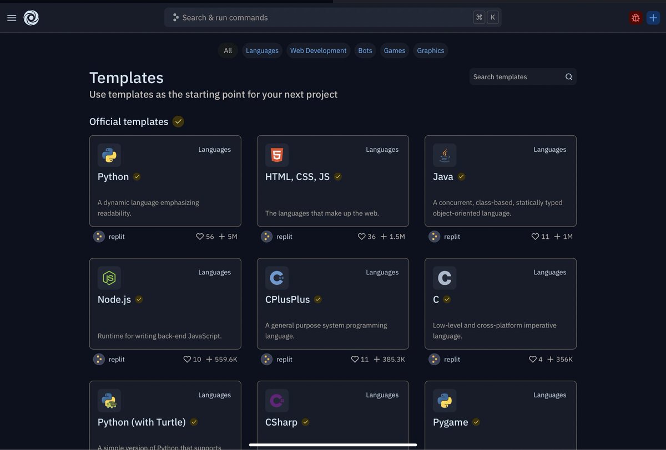666x450 pixels.
Task: Click the plus button to create a Repl
Action: pos(653,17)
